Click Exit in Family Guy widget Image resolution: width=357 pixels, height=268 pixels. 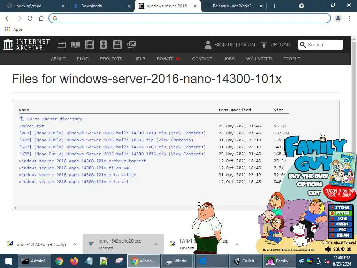coord(314,193)
